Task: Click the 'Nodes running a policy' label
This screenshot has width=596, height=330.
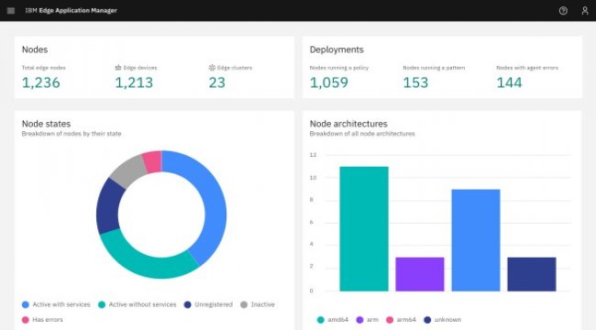Action: (339, 68)
